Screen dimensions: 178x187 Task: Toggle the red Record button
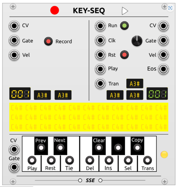pos(48,41)
